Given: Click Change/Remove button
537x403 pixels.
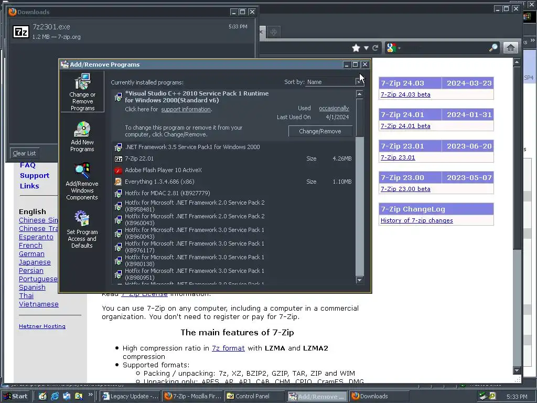Looking at the screenshot, I should coord(320,131).
